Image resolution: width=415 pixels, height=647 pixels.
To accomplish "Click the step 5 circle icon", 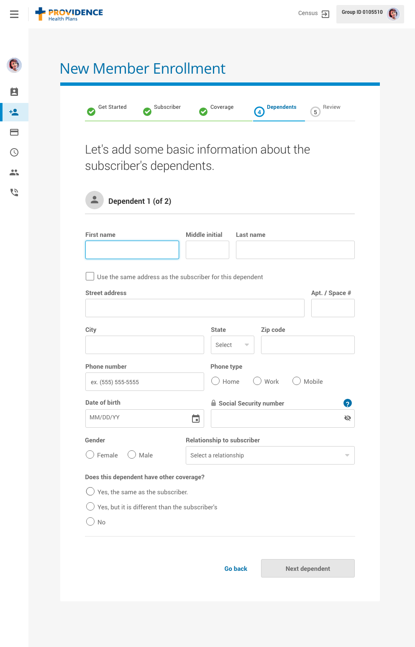I will pyautogui.click(x=315, y=112).
